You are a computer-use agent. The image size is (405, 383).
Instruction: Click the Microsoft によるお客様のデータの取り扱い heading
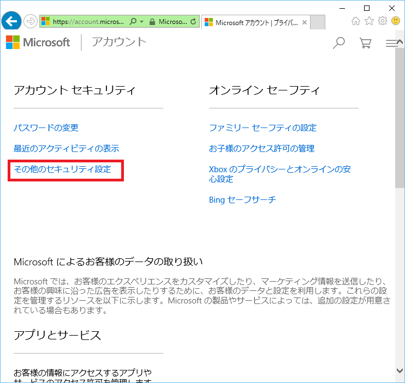(x=108, y=262)
